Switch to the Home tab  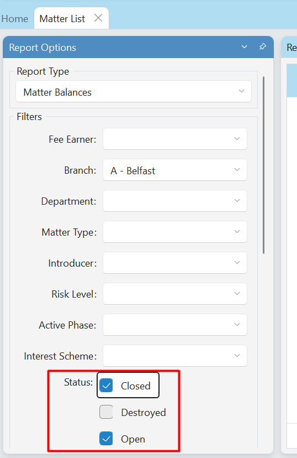click(x=14, y=19)
